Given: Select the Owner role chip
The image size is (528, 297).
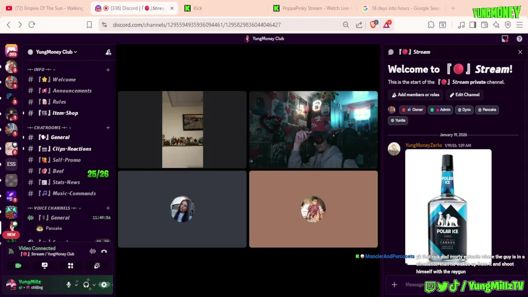Looking at the screenshot, I should 412,110.
